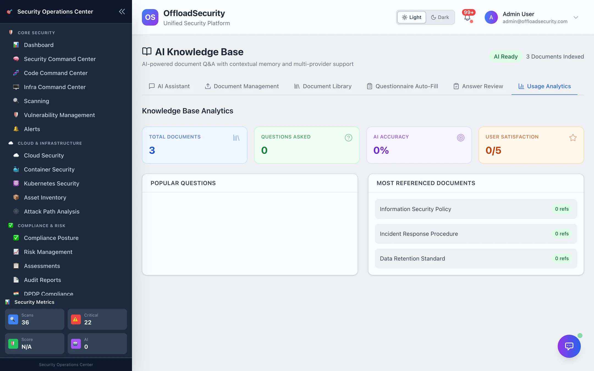Open the notifications bell
Image resolution: width=594 pixels, height=371 pixels.
[467, 18]
